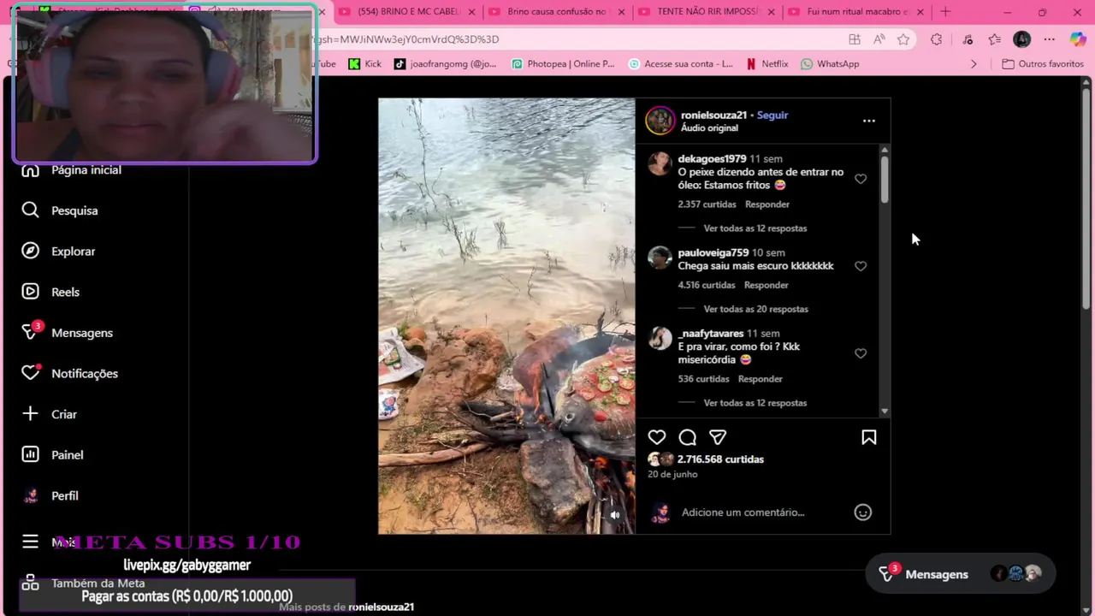Click Responder under _naafytavares comment
Screen dimensions: 1095x616
760,379
